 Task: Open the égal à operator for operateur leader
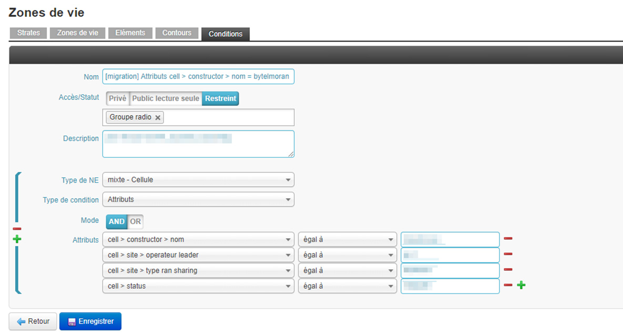tap(348, 255)
